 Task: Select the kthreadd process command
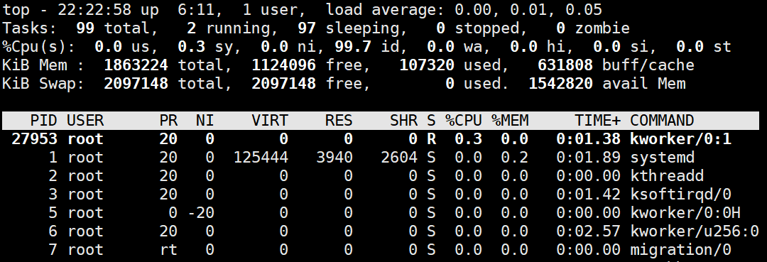tap(667, 176)
